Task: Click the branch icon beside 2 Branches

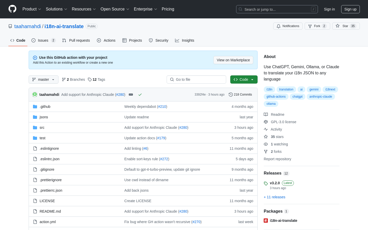Action: click(x=64, y=79)
